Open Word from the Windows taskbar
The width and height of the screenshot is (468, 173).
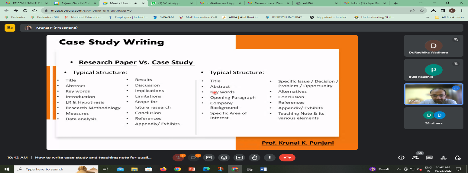pos(263,169)
